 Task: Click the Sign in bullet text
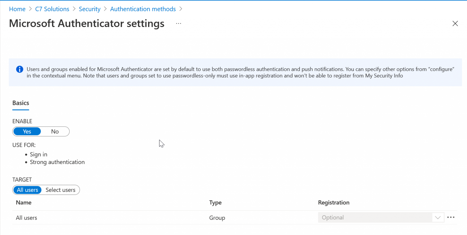pos(39,155)
